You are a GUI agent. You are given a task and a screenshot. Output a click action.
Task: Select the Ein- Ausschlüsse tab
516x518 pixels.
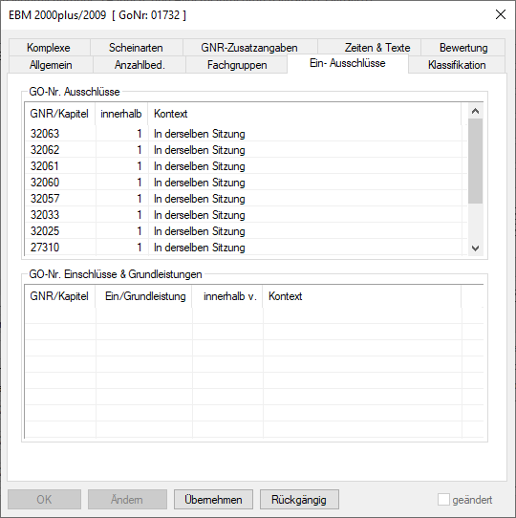[348, 63]
